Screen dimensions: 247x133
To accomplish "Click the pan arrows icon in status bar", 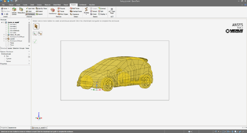I will [232, 132].
